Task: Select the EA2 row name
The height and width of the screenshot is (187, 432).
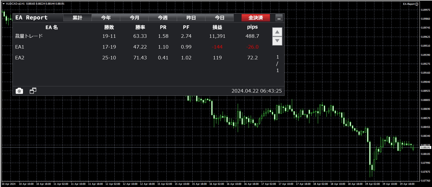Action: pyautogui.click(x=20, y=58)
